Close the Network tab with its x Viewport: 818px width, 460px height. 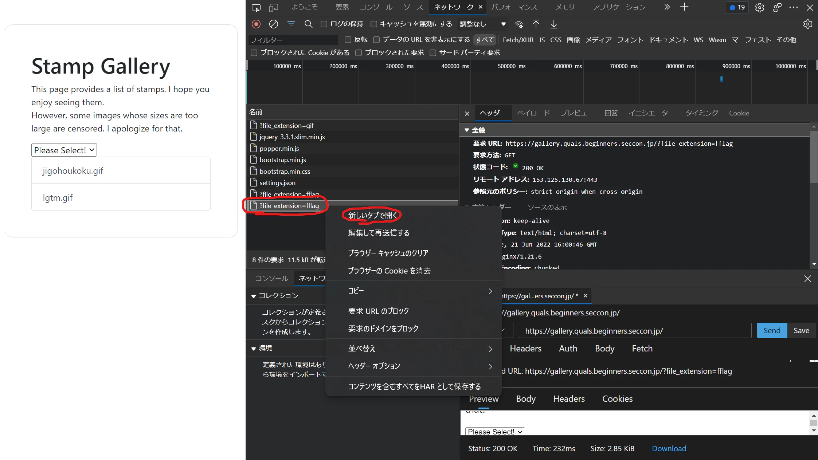(x=481, y=7)
